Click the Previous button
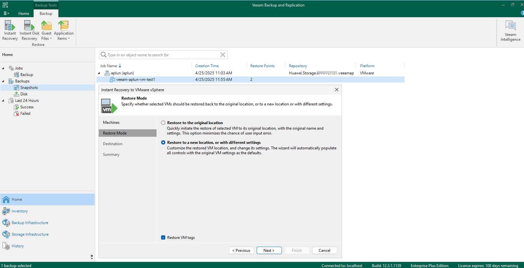The height and width of the screenshot is (268, 524). click(x=241, y=251)
